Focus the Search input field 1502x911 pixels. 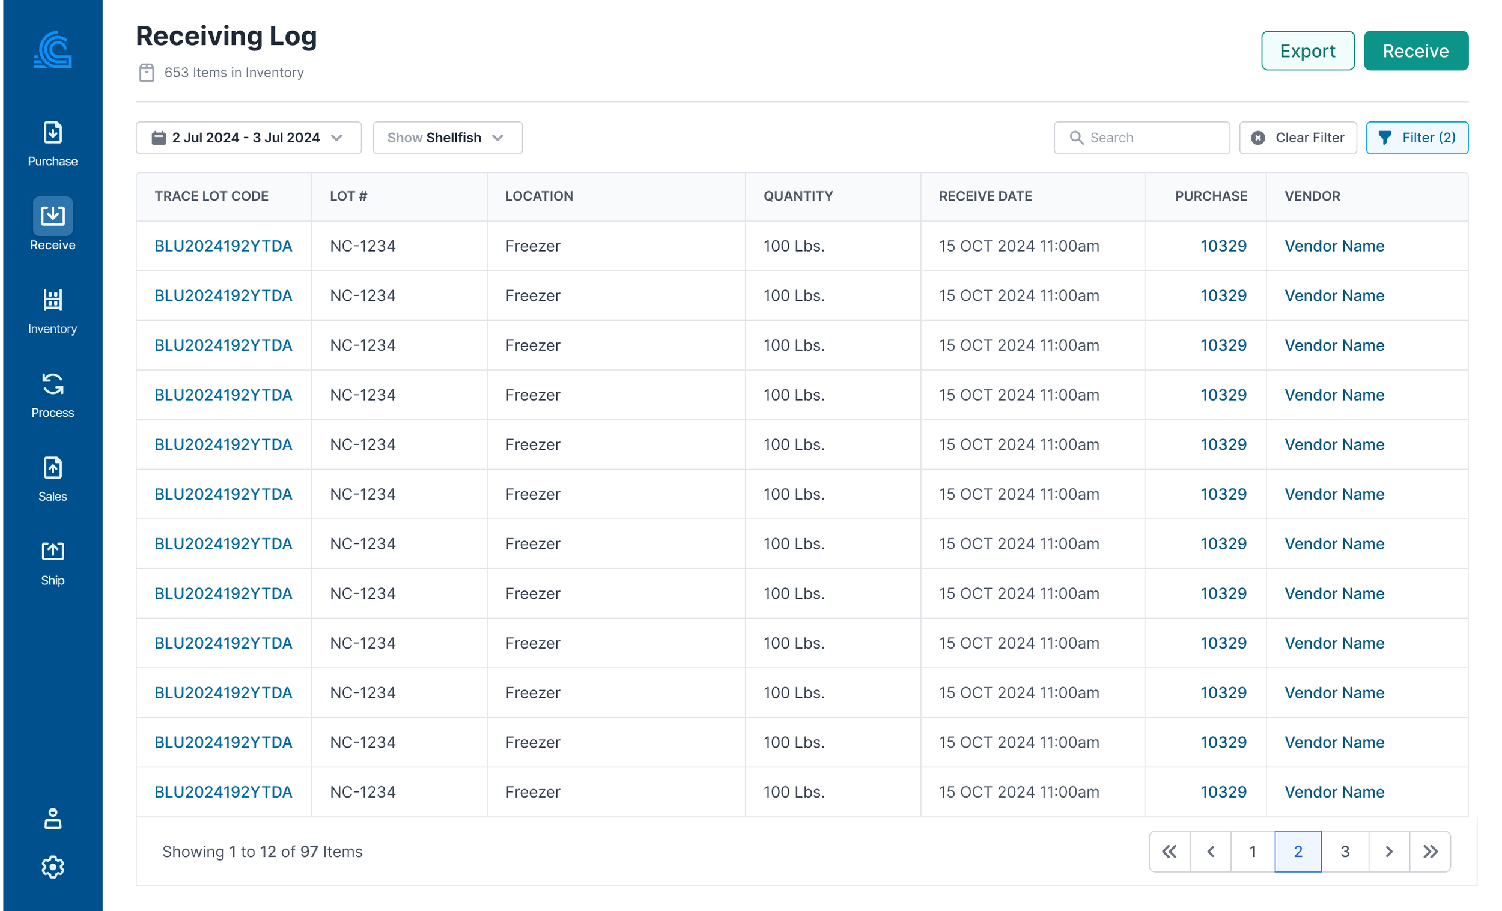(1142, 138)
